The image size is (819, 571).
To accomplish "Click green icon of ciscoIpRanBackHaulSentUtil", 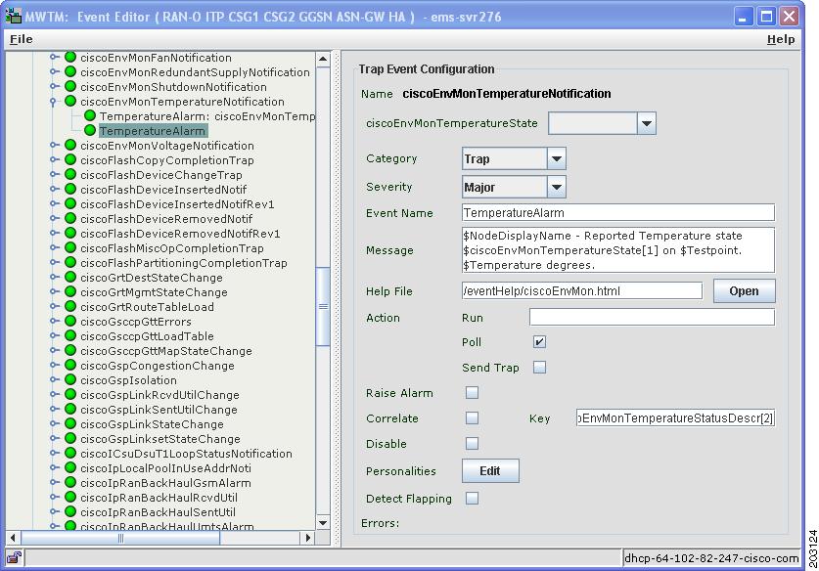I will point(70,512).
